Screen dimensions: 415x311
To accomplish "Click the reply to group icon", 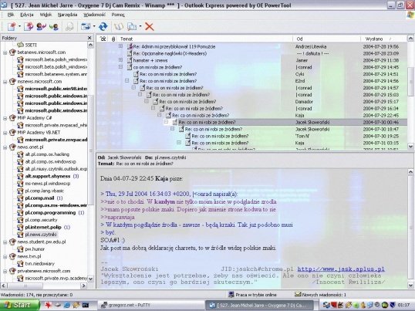I will (x=29, y=26).
